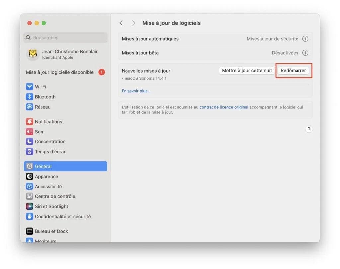Open the contrat de licence original link
The image size is (340, 269).
(x=223, y=107)
